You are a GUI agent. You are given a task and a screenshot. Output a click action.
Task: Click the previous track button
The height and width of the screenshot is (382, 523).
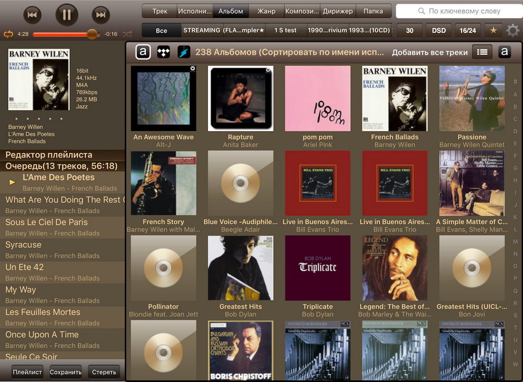pos(33,15)
